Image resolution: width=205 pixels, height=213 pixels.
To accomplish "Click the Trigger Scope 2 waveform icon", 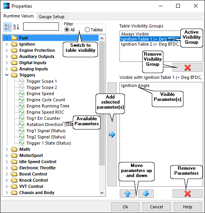I will [22, 87].
